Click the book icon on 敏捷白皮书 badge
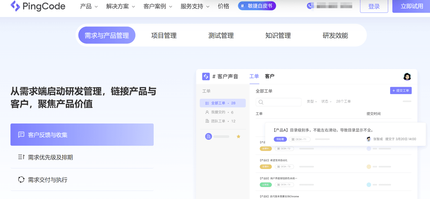Image resolution: width=430 pixels, height=199 pixels. tap(243, 6)
